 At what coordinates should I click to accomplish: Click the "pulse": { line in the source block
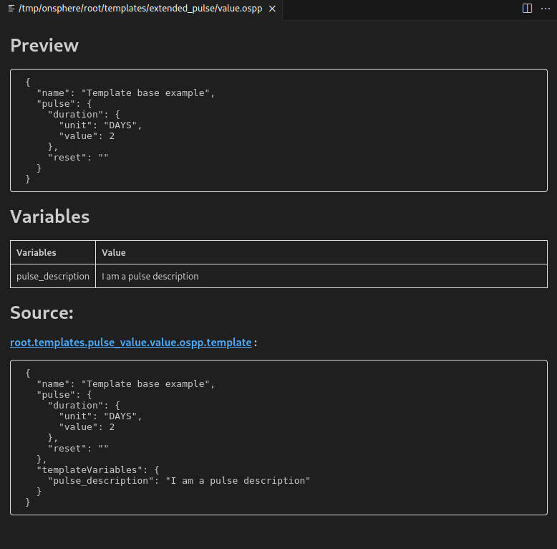click(64, 395)
